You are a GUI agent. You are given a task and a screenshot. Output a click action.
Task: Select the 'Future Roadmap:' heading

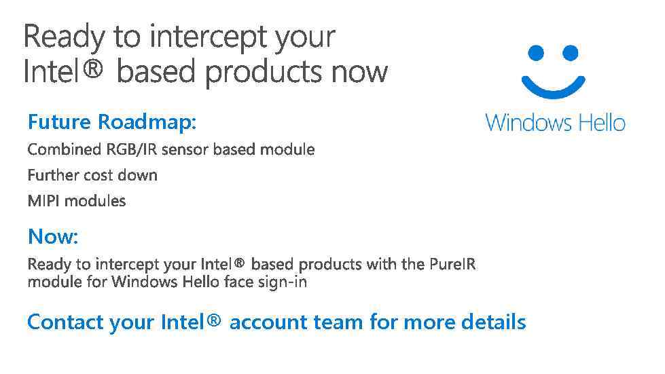(112, 122)
